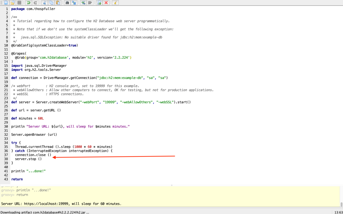Open a script with the folder icon
This screenshot has width=343, height=214.
pyautogui.click(x=12, y=3)
